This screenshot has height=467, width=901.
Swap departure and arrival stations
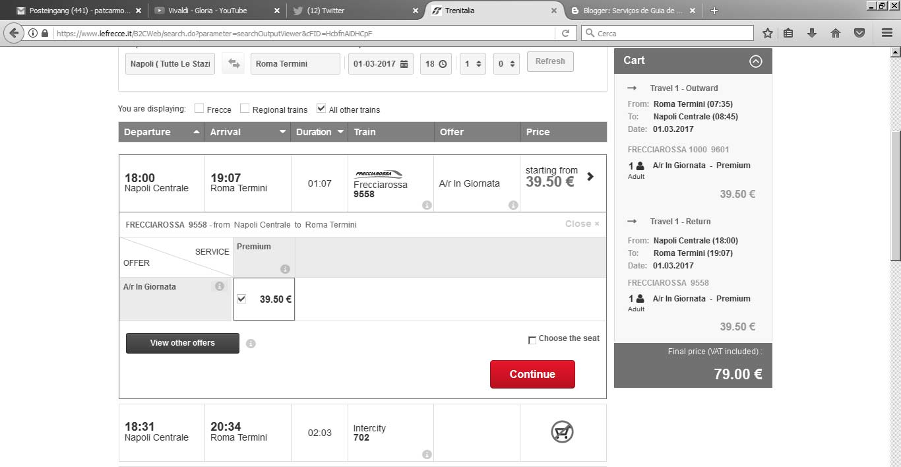click(233, 63)
